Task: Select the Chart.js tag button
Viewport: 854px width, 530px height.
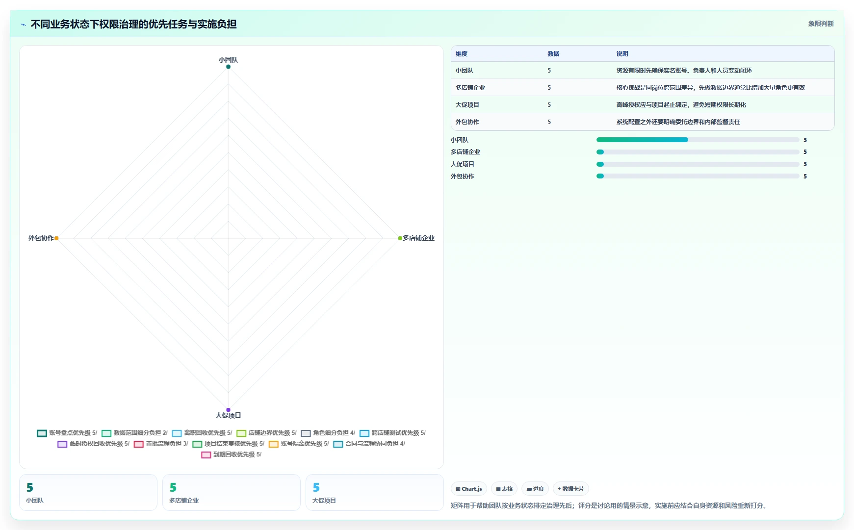Action: pos(469,489)
